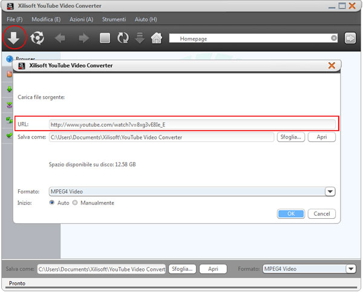
Task: Click the MPEG4 Video combo box in dialog
Action: point(192,192)
